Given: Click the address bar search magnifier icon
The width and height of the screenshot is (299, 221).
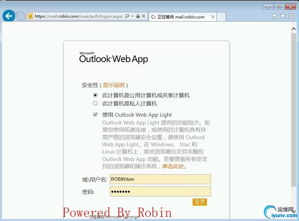Looking at the screenshot, I should pos(127,16).
